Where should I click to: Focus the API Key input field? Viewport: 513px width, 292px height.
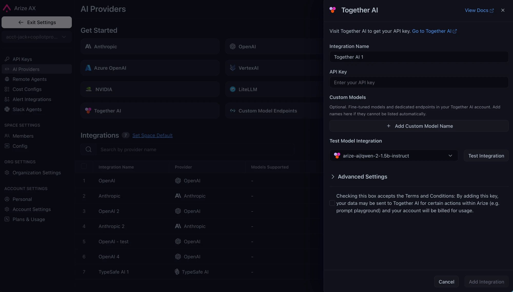pyautogui.click(x=419, y=82)
